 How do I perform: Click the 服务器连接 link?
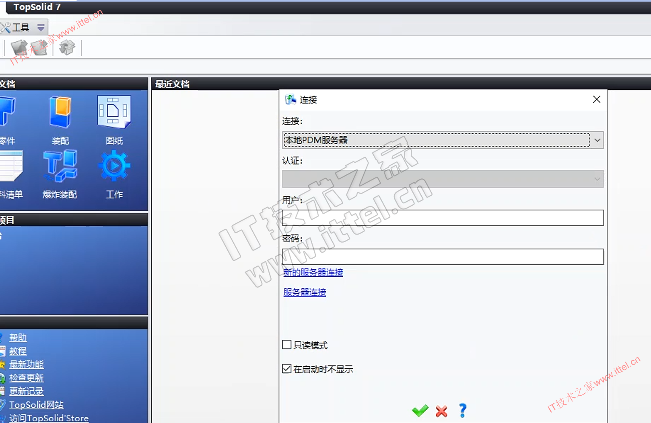tap(305, 292)
